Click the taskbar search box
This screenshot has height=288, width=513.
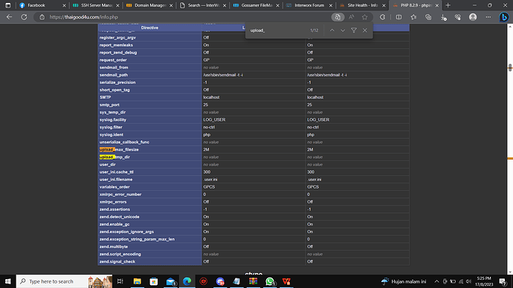pyautogui.click(x=64, y=281)
